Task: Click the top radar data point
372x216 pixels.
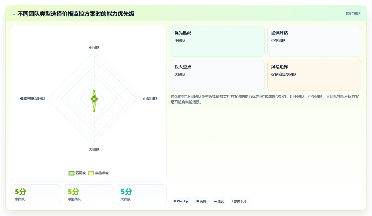Action: pos(94,91)
